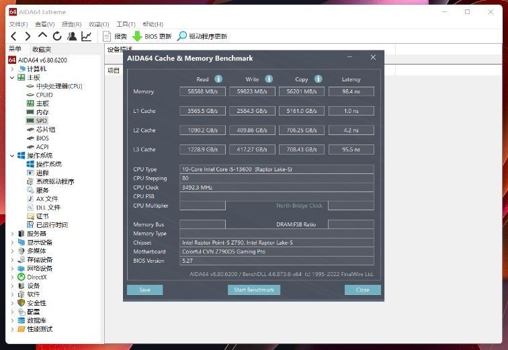Click the Read info icon
Image resolution: width=508 pixels, height=350 pixels.
(218, 79)
